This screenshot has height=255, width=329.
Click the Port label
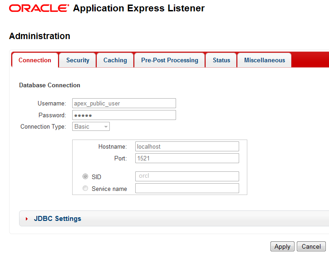121,158
